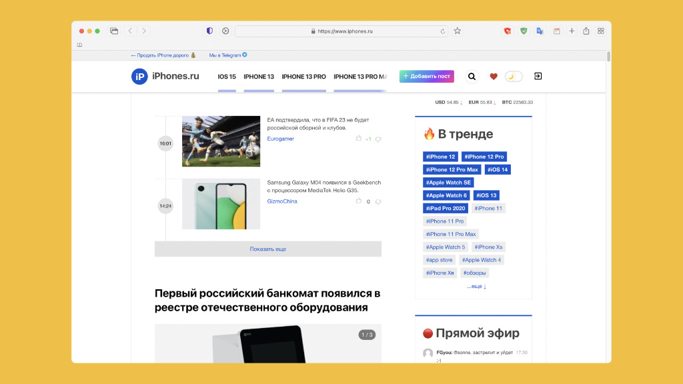The width and height of the screenshot is (683, 384).
Task: Expand news feed with Показать еще
Action: tap(268, 249)
